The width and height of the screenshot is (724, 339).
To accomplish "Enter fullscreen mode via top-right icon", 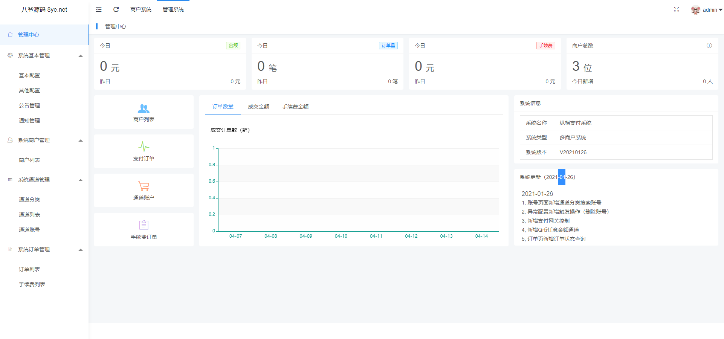I will 676,9.
